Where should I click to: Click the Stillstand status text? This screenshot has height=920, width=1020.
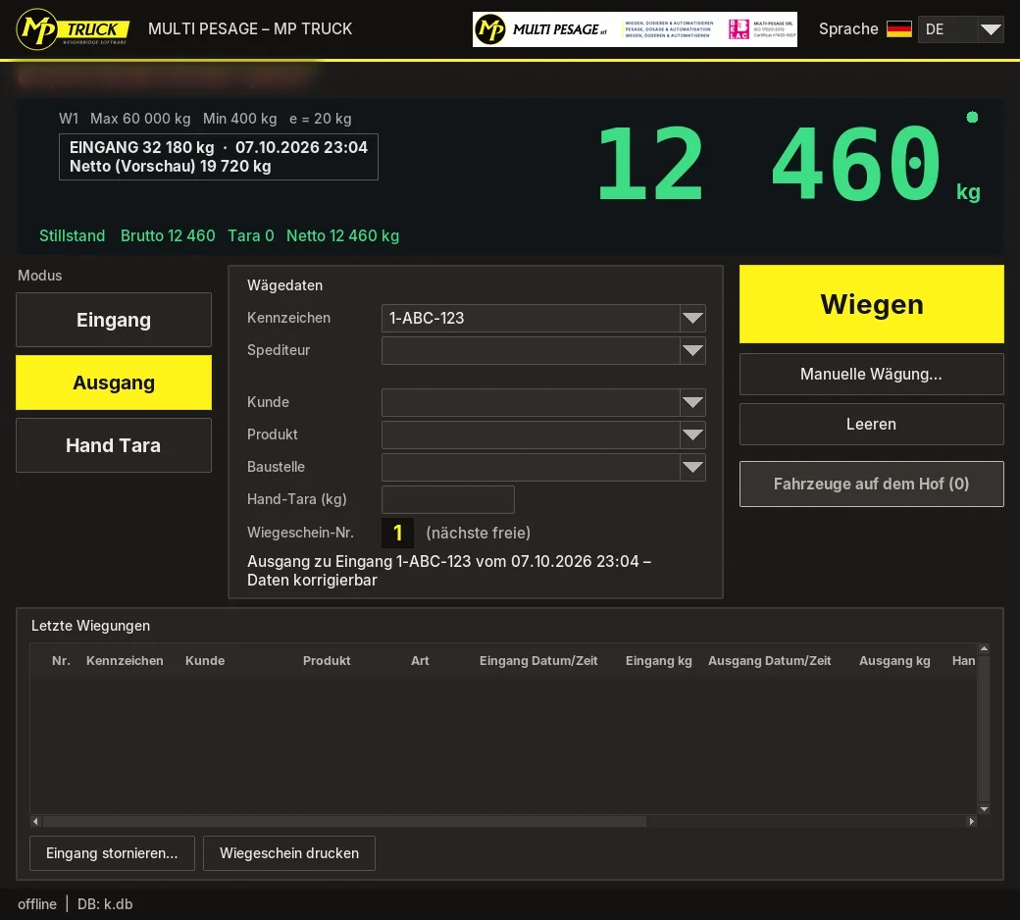(x=73, y=235)
